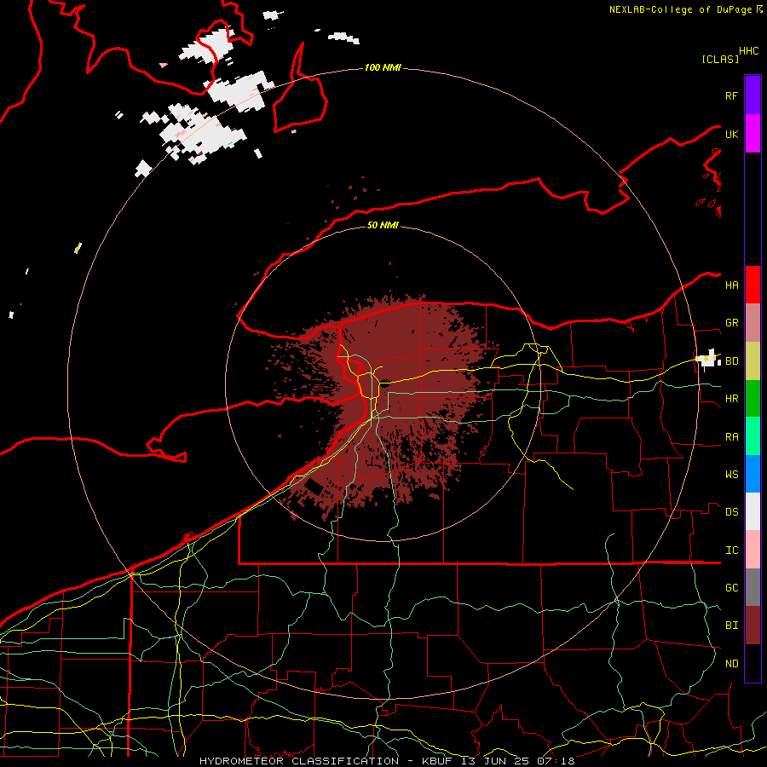Image resolution: width=767 pixels, height=767 pixels.
Task: Click the HA legend label
Action: tap(732, 285)
